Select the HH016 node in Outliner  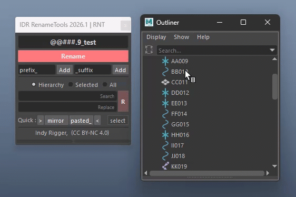(180, 135)
